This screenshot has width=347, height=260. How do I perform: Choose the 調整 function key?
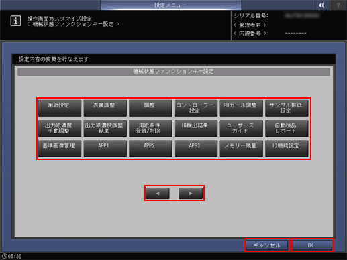[150, 108]
